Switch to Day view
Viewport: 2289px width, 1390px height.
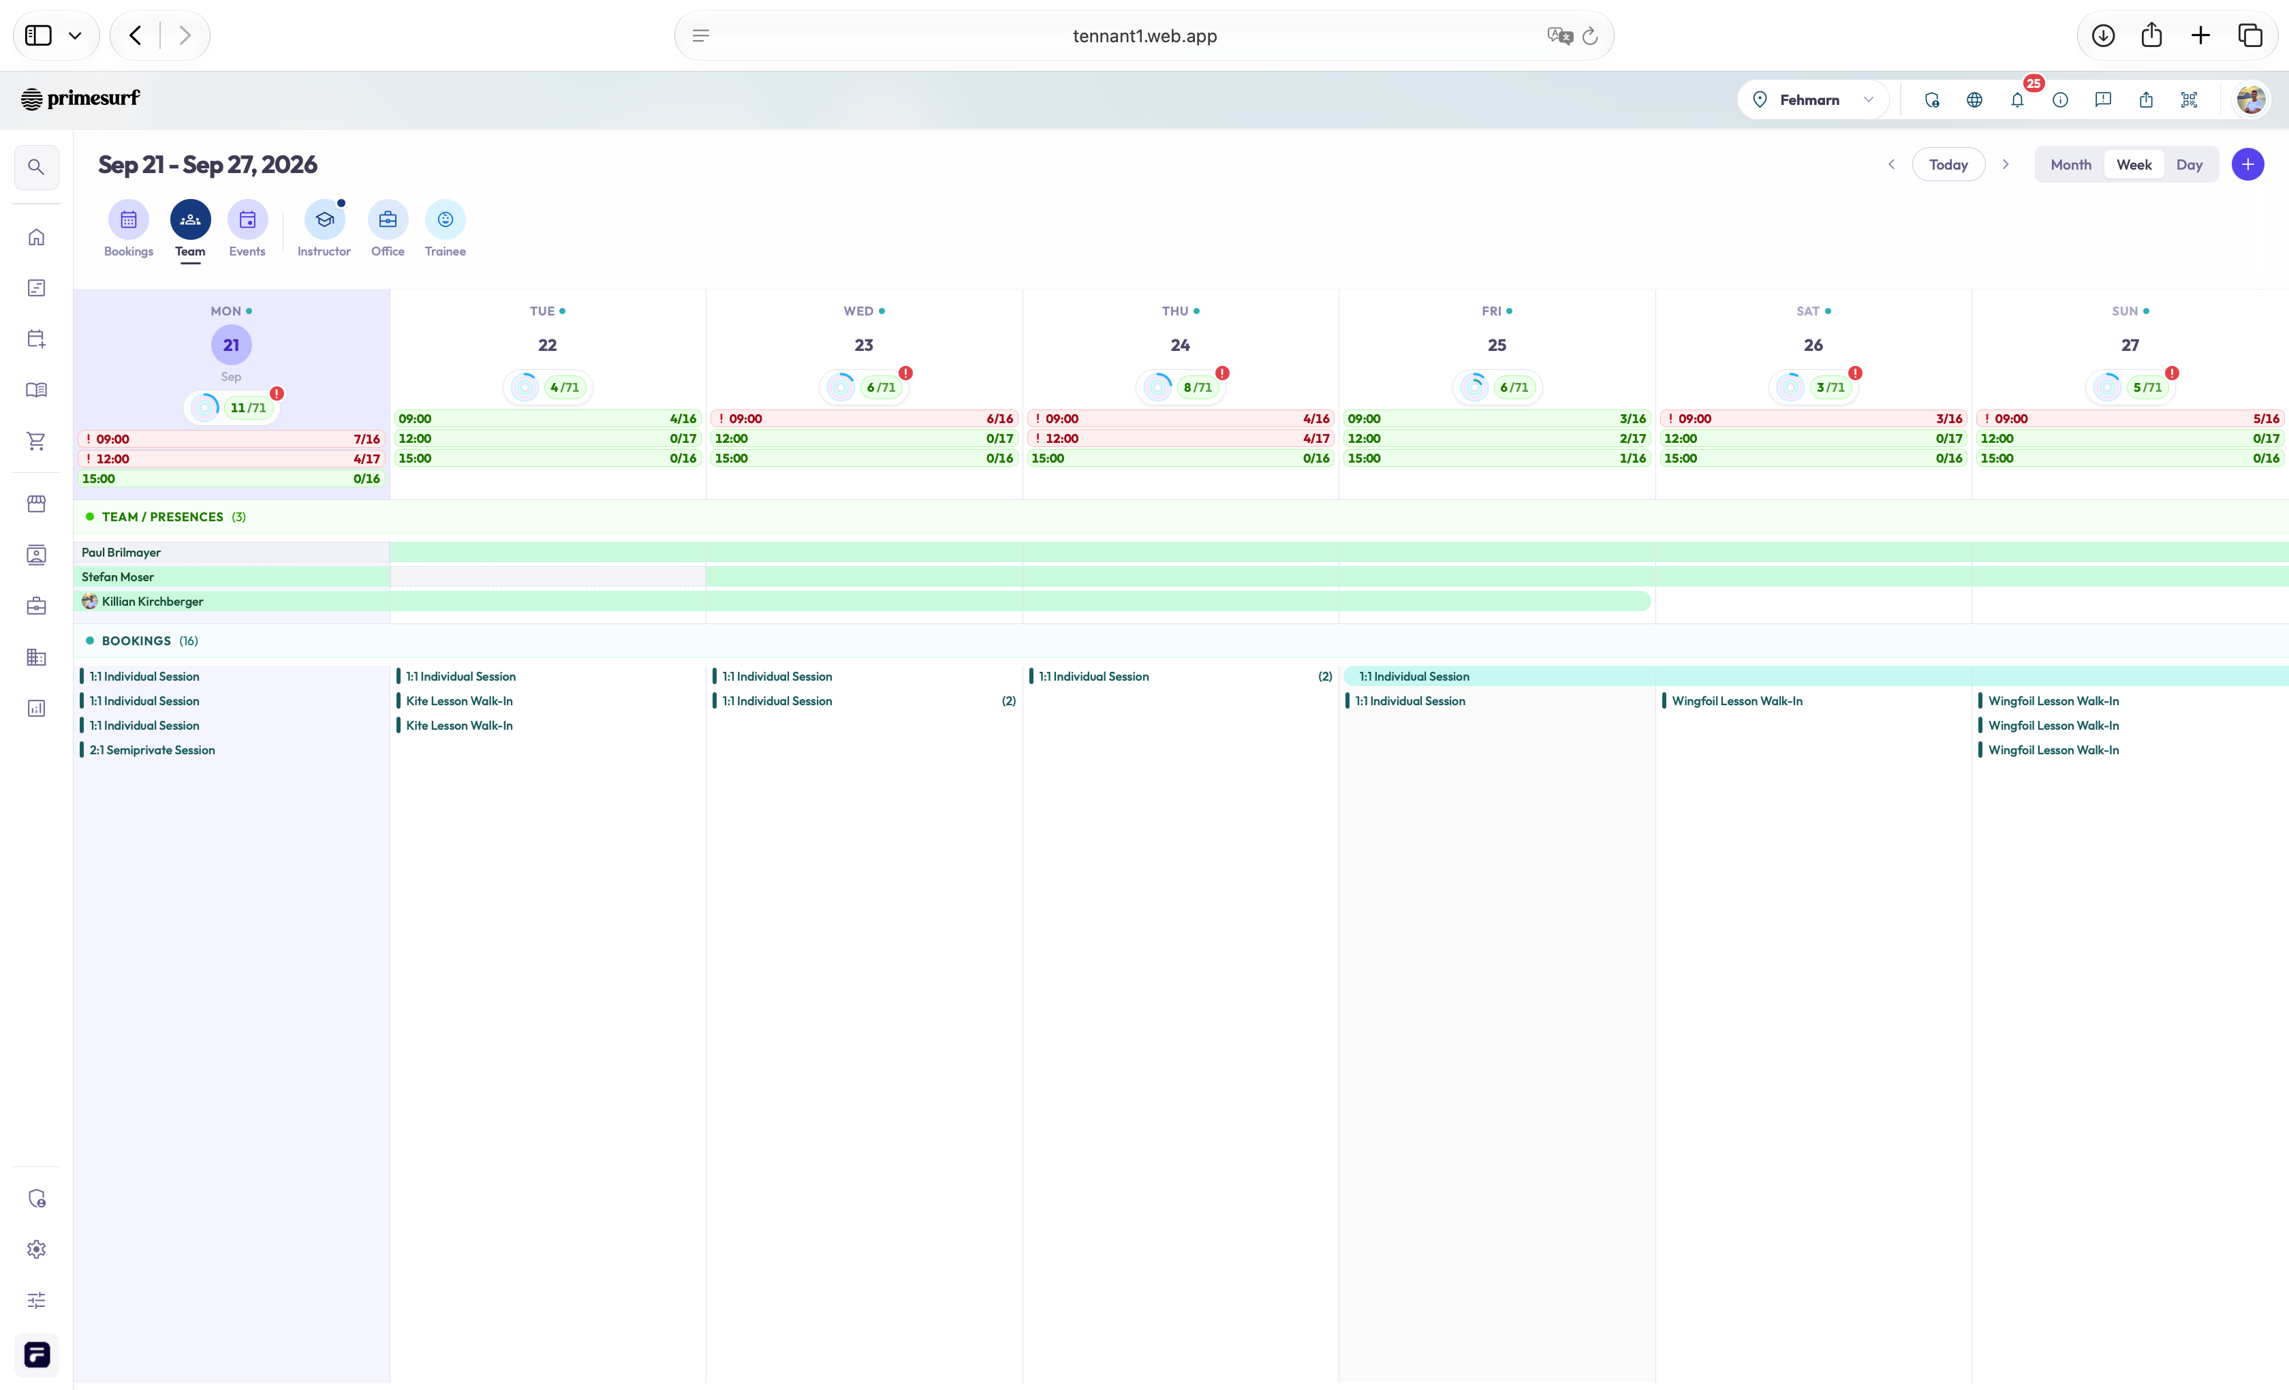[2189, 164]
